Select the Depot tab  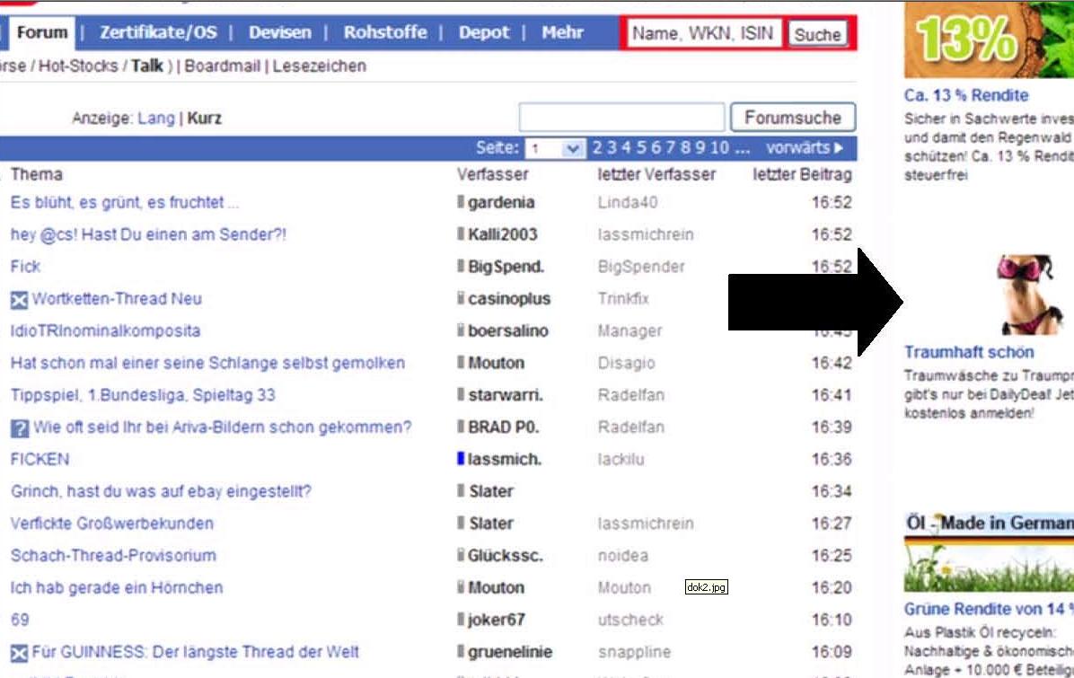(484, 31)
